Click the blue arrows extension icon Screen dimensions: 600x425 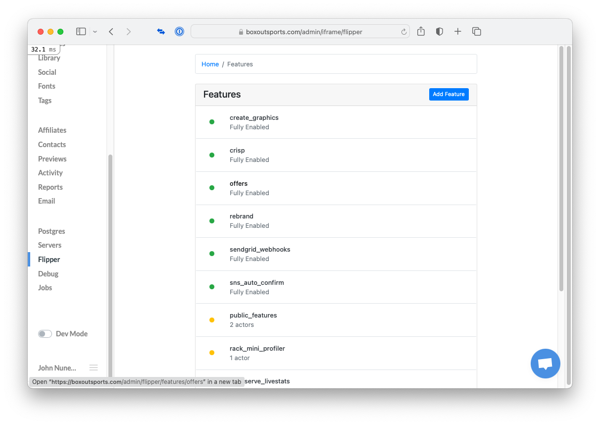pos(161,32)
